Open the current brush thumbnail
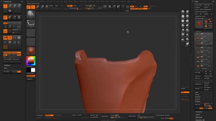Image resolution: width=216 pixels, height=121 pixels. coord(31,14)
